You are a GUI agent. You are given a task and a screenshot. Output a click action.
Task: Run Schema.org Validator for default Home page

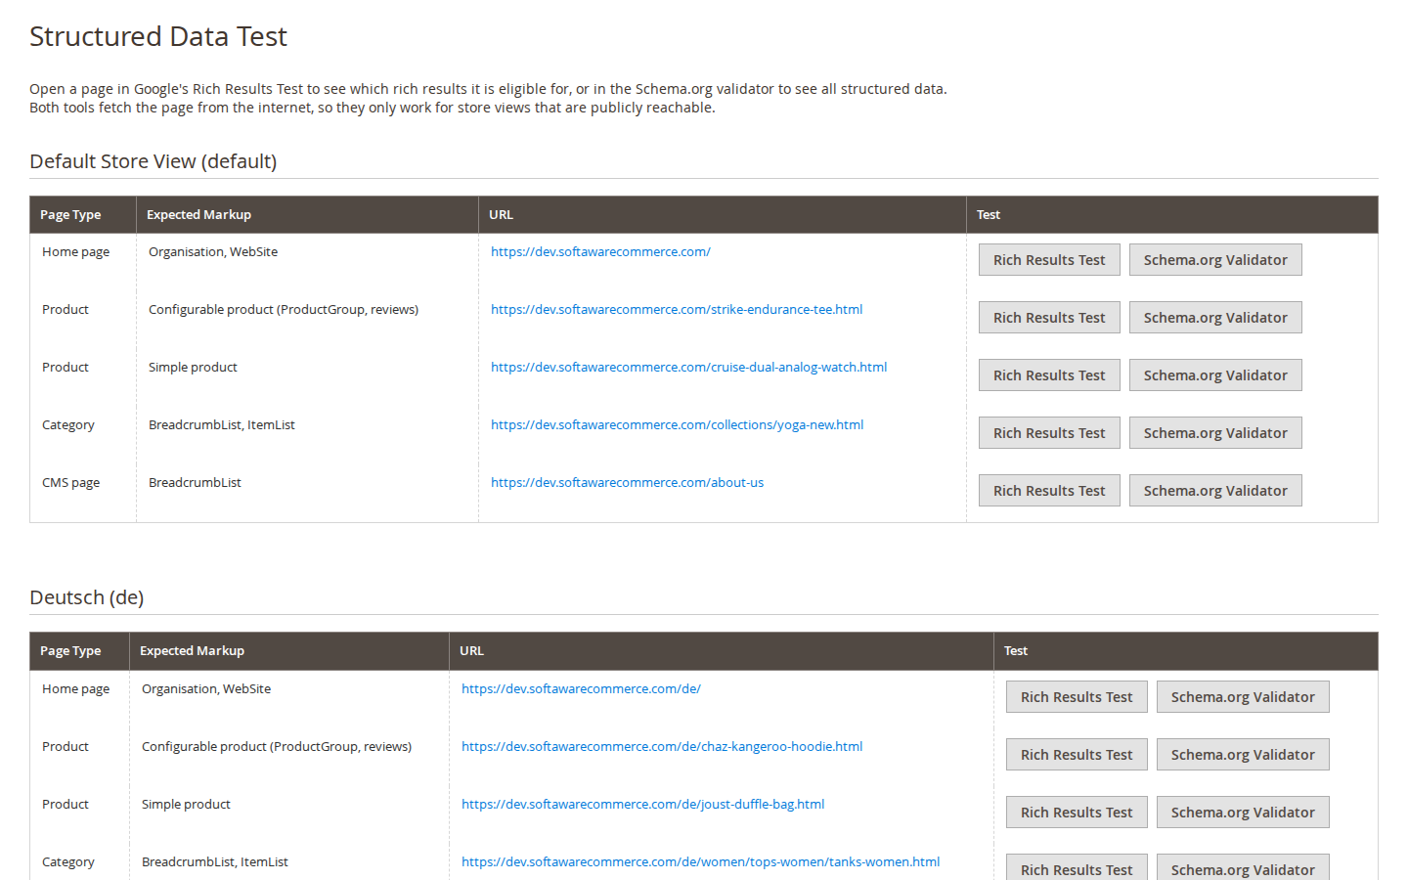coord(1215,260)
